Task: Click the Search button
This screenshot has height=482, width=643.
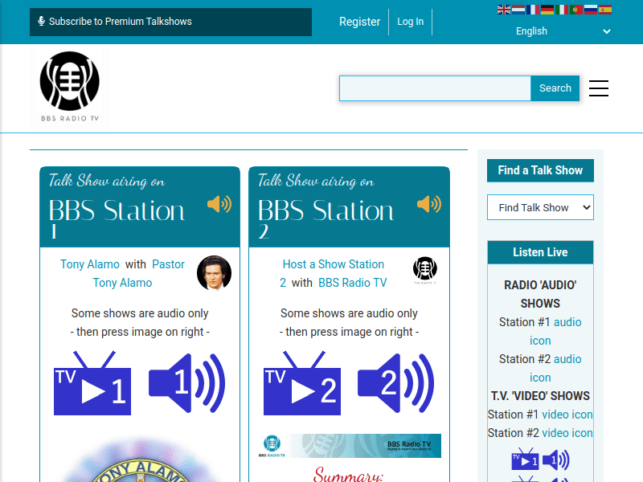Action: (x=555, y=88)
